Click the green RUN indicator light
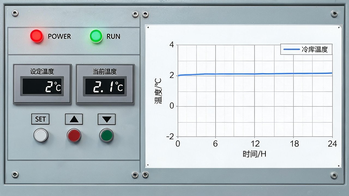 pos(96,36)
